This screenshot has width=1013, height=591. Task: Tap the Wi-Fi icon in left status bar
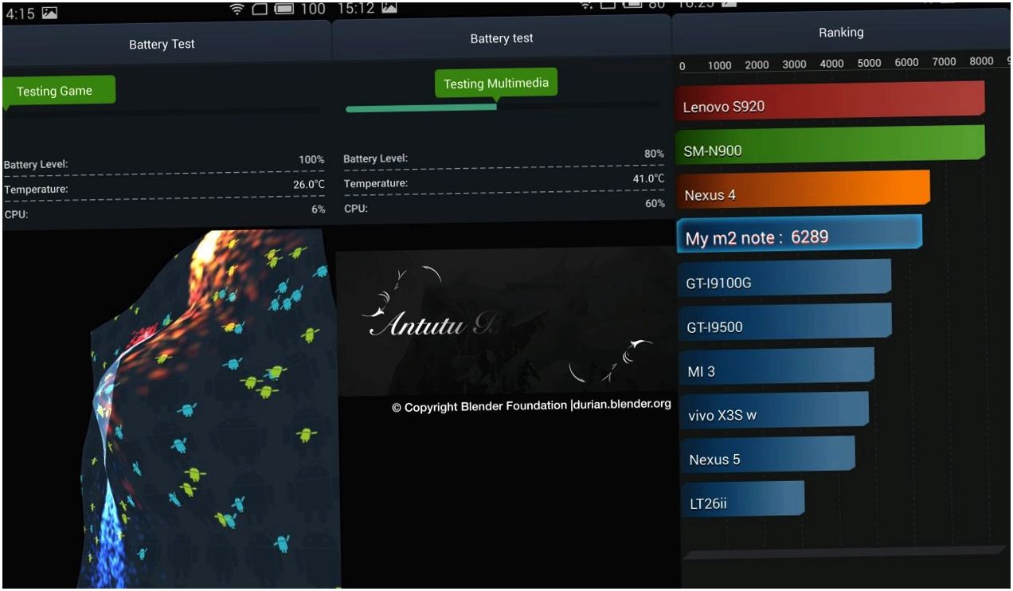pos(237,10)
